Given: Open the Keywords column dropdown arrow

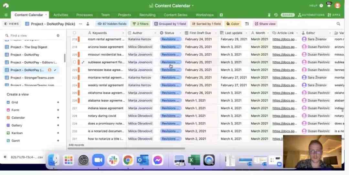Looking at the screenshot, I should (123, 33).
